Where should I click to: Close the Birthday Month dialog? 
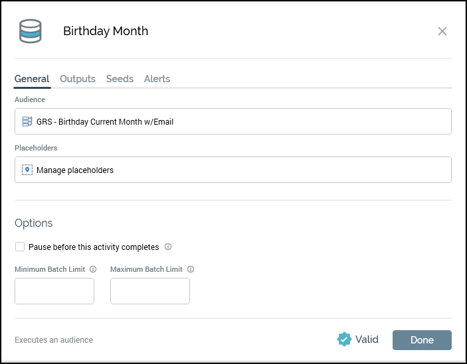(442, 31)
